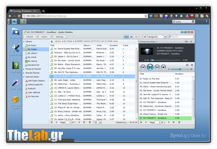Click the song list vertical scrollbar
Viewport: 217px width, 149px height.
[x=136, y=82]
